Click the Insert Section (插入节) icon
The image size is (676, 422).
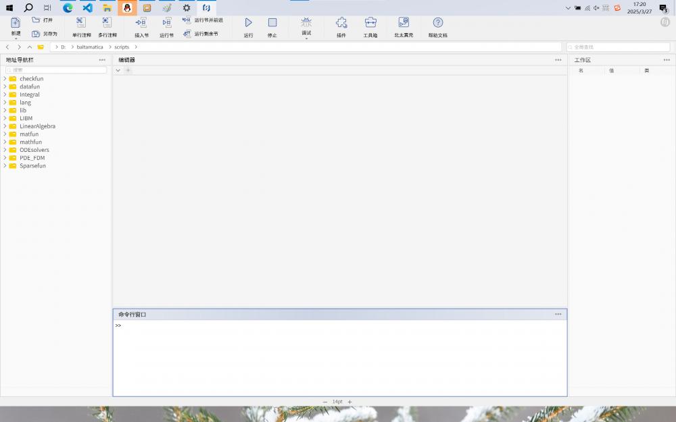pos(141,23)
